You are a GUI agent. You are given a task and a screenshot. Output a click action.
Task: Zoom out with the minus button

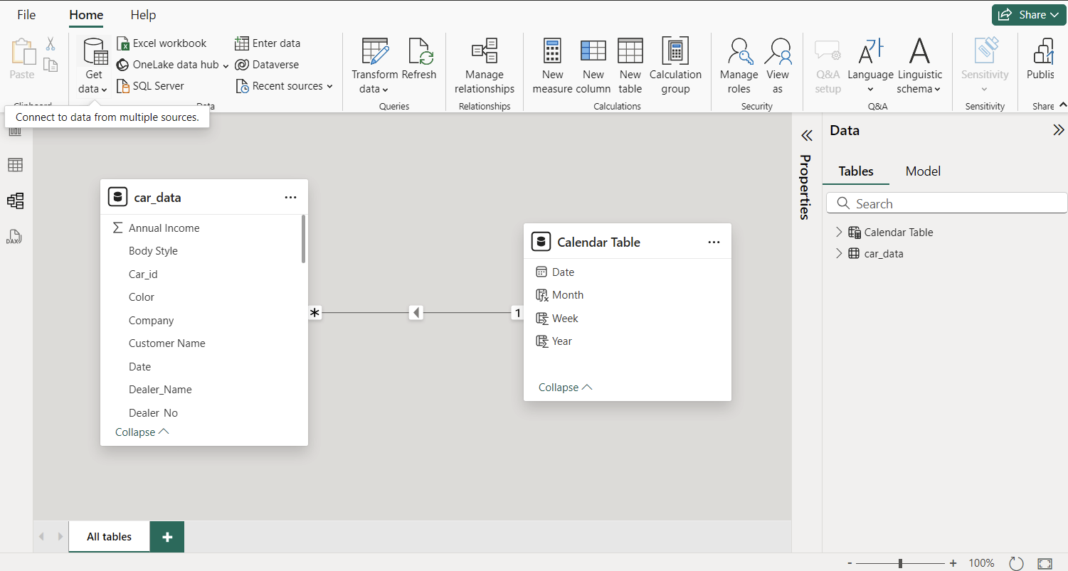click(x=850, y=563)
